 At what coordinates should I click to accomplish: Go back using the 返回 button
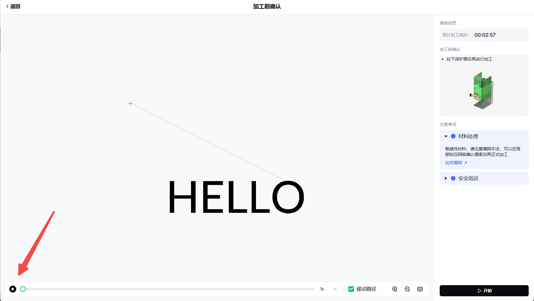(x=13, y=6)
